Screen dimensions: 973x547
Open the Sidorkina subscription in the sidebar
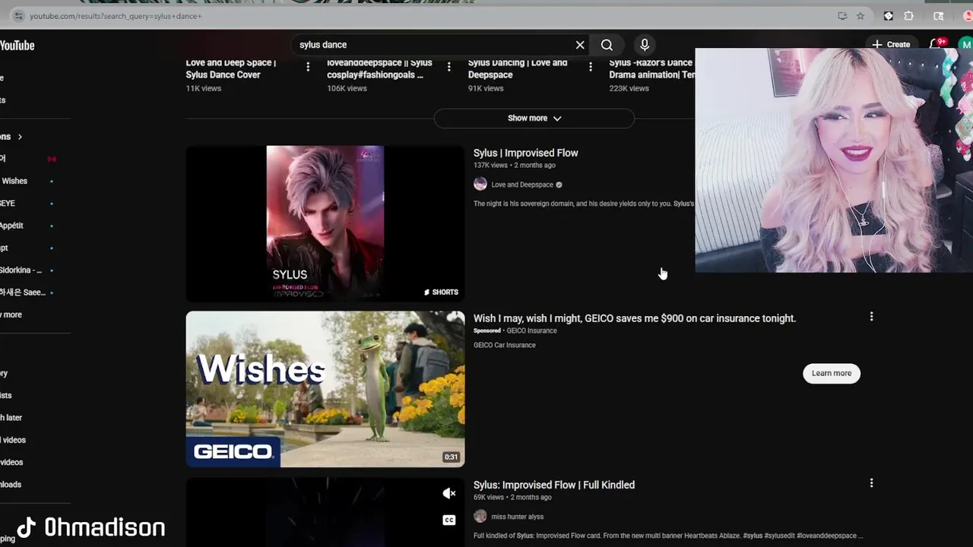pyautogui.click(x=21, y=270)
